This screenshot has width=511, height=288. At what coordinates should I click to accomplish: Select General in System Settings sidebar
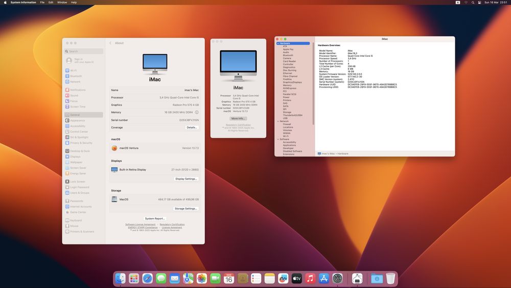[x=83, y=115]
